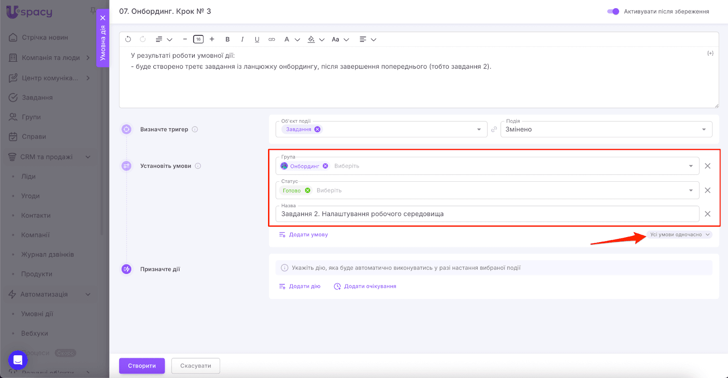Click the Назва condition text field

tap(487, 214)
